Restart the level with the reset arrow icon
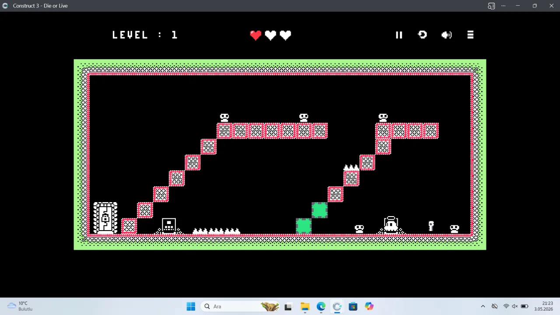The image size is (560, 315). coord(423,35)
